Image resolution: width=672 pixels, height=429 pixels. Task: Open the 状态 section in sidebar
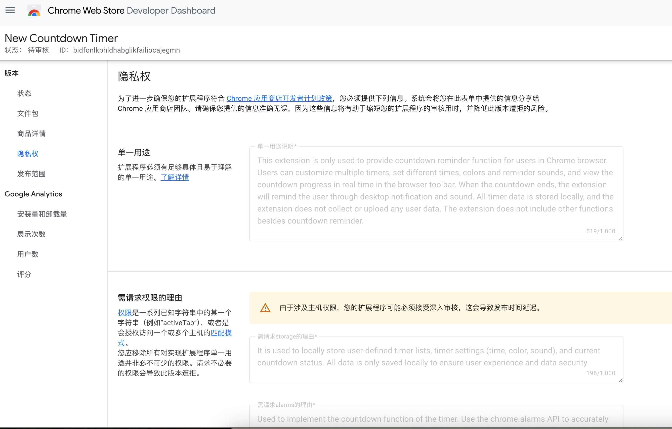pos(24,93)
